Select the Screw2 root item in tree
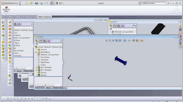Screen dimensions: 183x102 49,47
